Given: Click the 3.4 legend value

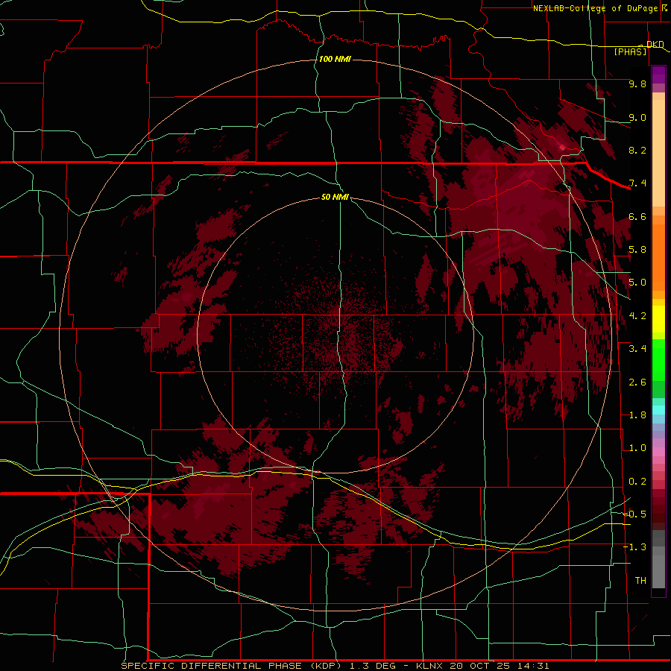Looking at the screenshot, I should coord(637,349).
